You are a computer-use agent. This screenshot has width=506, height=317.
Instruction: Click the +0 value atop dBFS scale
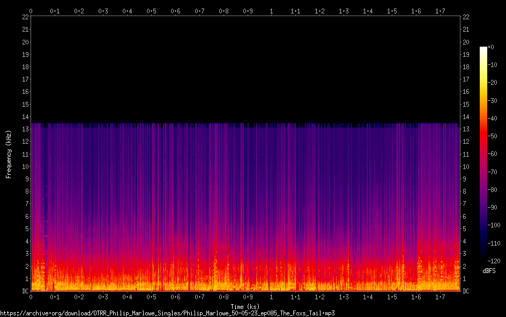(x=492, y=47)
